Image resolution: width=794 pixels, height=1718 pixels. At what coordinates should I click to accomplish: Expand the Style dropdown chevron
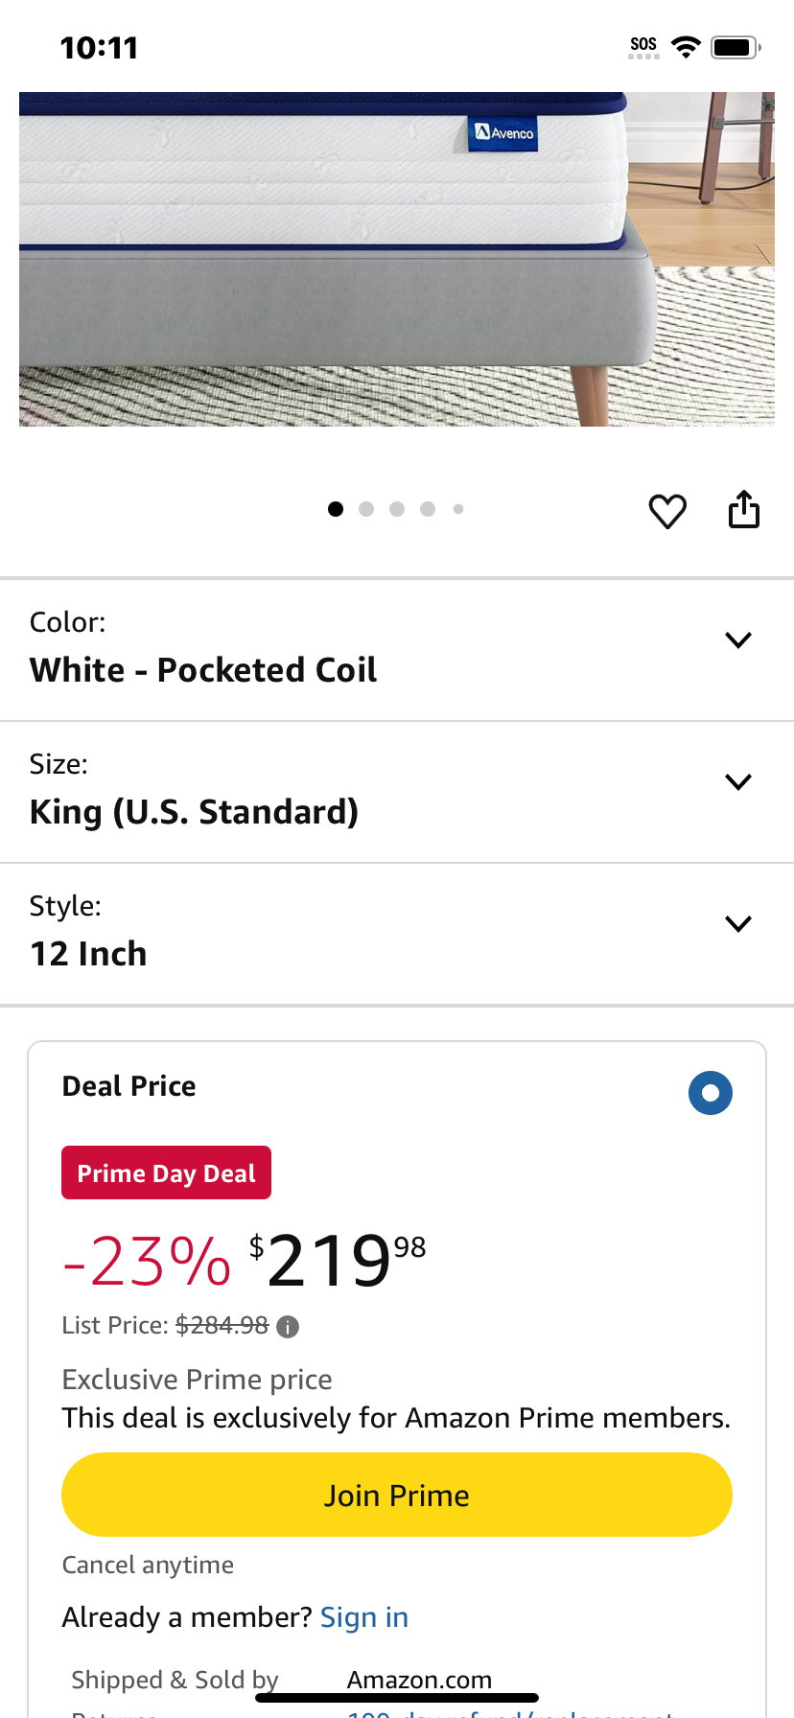pos(738,924)
